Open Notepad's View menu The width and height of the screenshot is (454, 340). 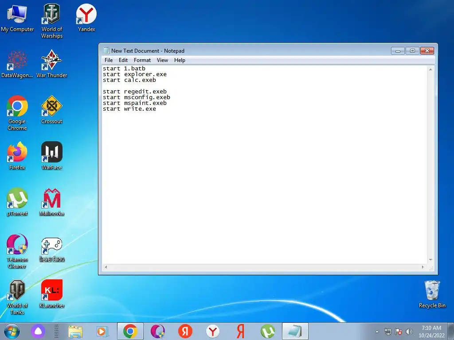pyautogui.click(x=162, y=60)
